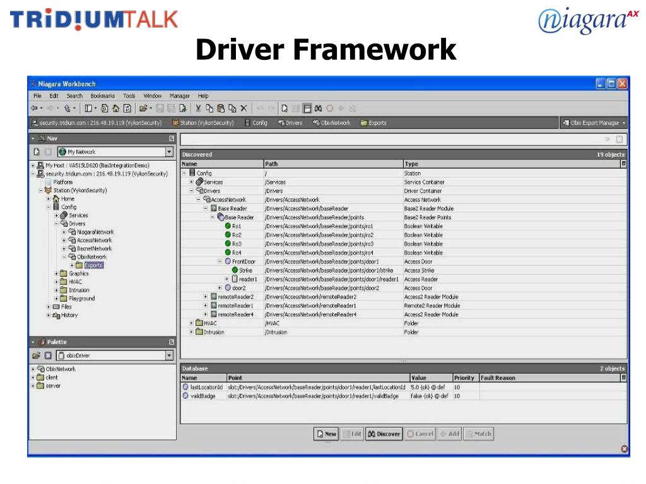Select the FrontDoor row in Discovered
The width and height of the screenshot is (646, 484).
[403, 262]
